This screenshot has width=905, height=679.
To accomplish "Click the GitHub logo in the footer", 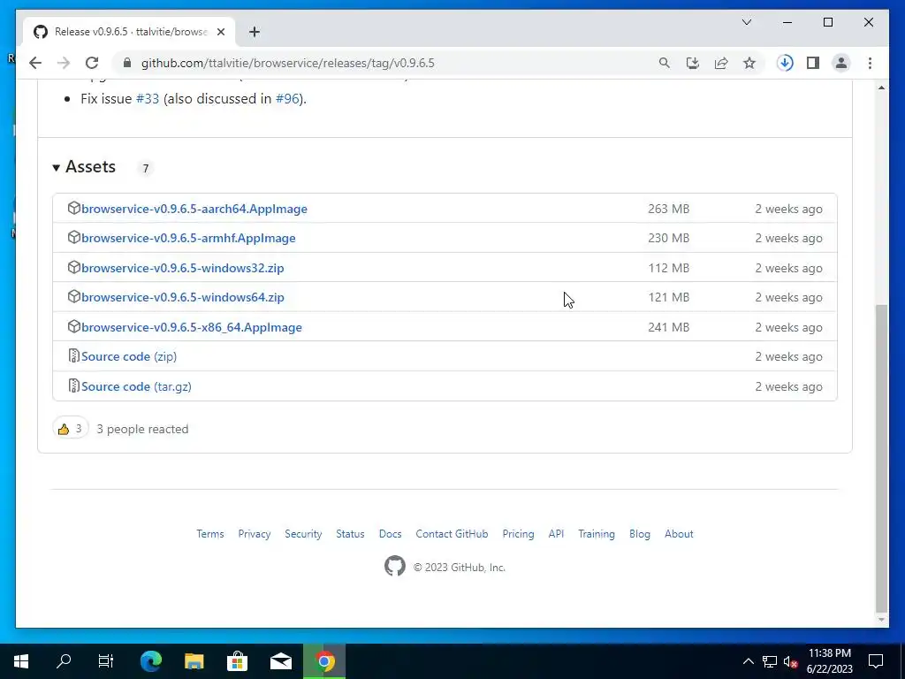I will (395, 567).
